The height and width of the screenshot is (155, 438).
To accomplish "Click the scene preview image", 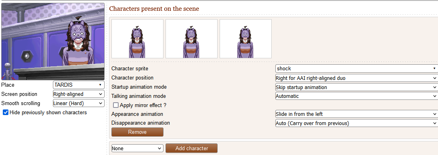I will click(x=53, y=42).
